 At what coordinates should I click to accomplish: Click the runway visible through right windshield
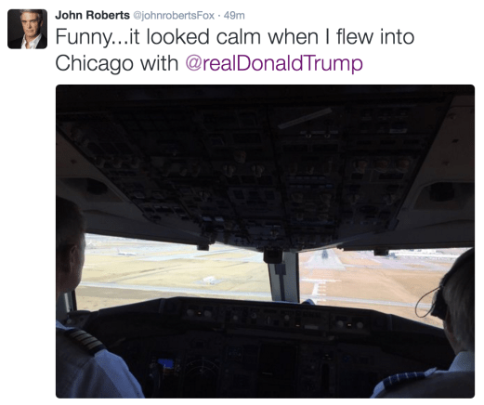[323, 265]
